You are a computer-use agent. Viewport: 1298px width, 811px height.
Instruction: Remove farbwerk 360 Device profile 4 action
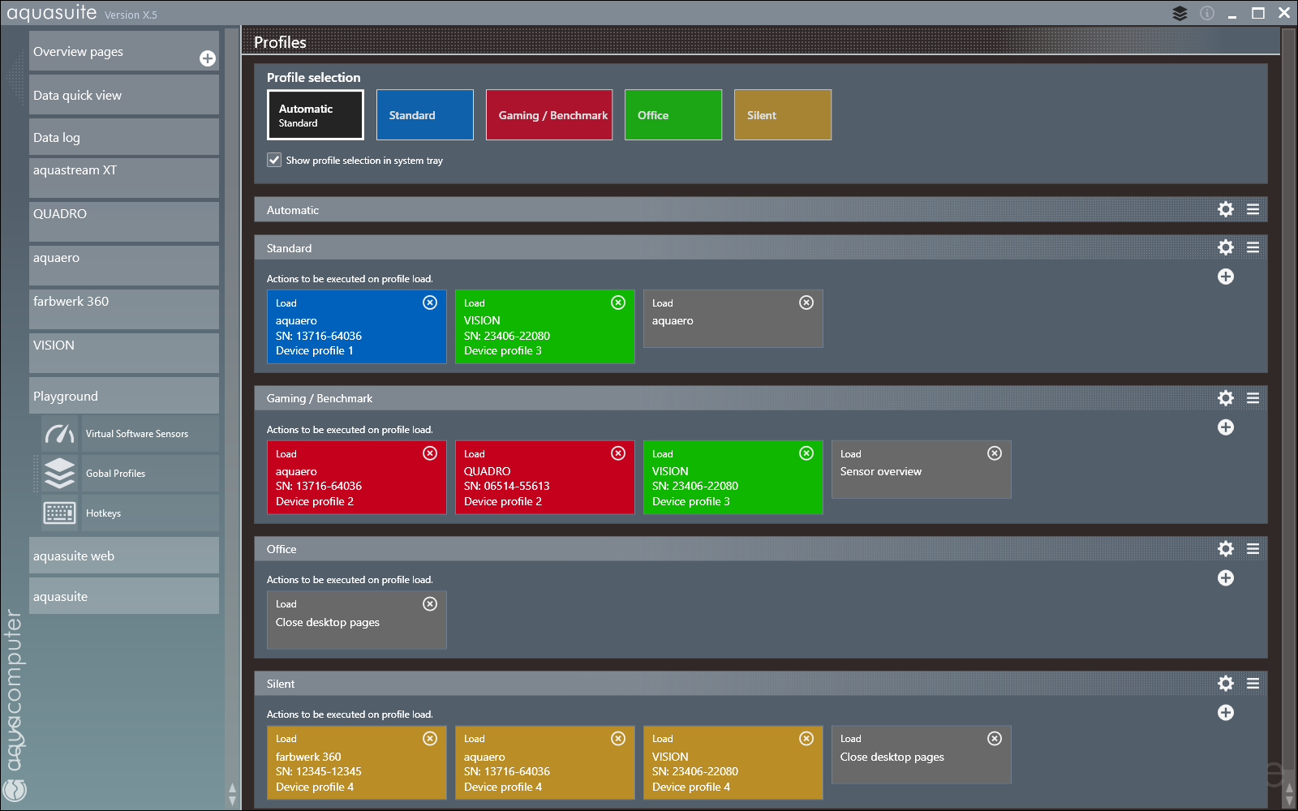pyautogui.click(x=430, y=739)
